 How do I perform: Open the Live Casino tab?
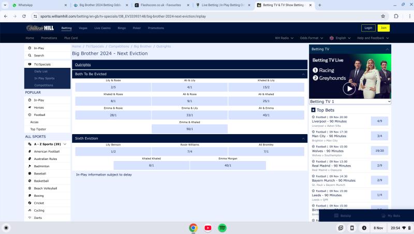pos(102,28)
